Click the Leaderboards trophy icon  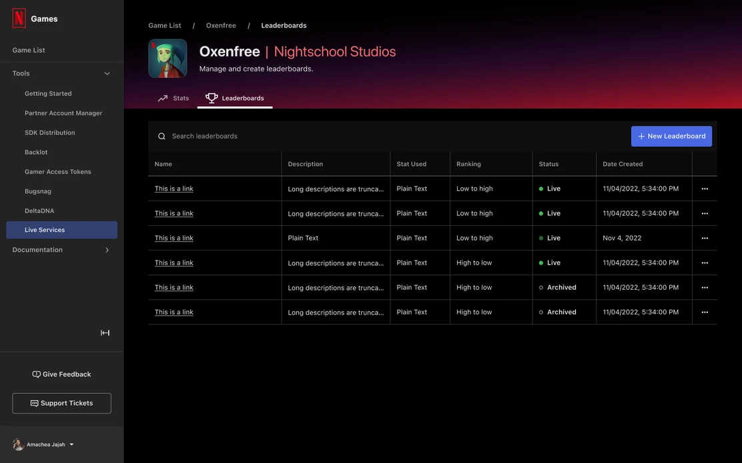[212, 98]
